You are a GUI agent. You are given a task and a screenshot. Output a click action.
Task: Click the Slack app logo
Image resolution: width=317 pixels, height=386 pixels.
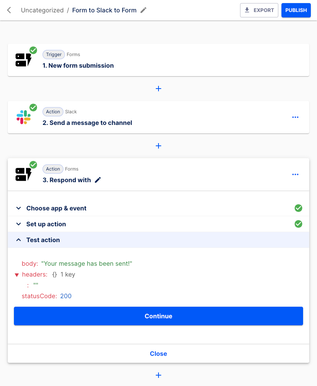[x=24, y=117]
